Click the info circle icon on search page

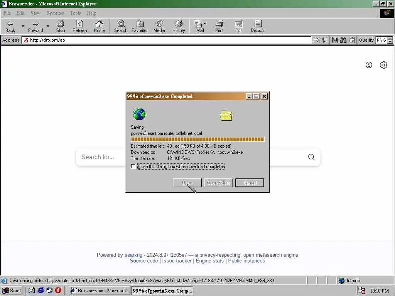pyautogui.click(x=369, y=65)
